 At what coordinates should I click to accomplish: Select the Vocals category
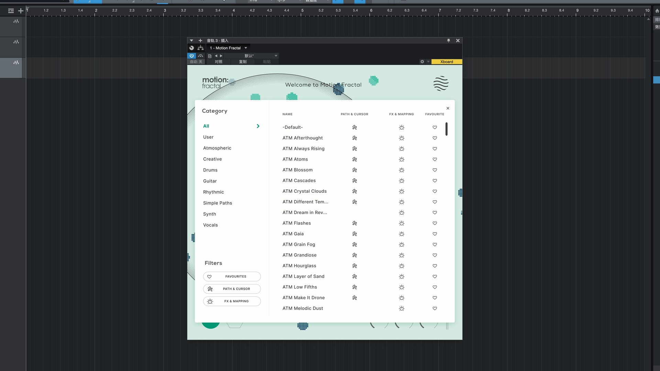[210, 225]
